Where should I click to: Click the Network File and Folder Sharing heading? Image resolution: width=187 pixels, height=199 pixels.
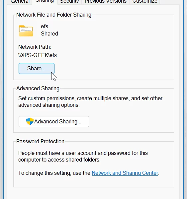[x=54, y=15]
